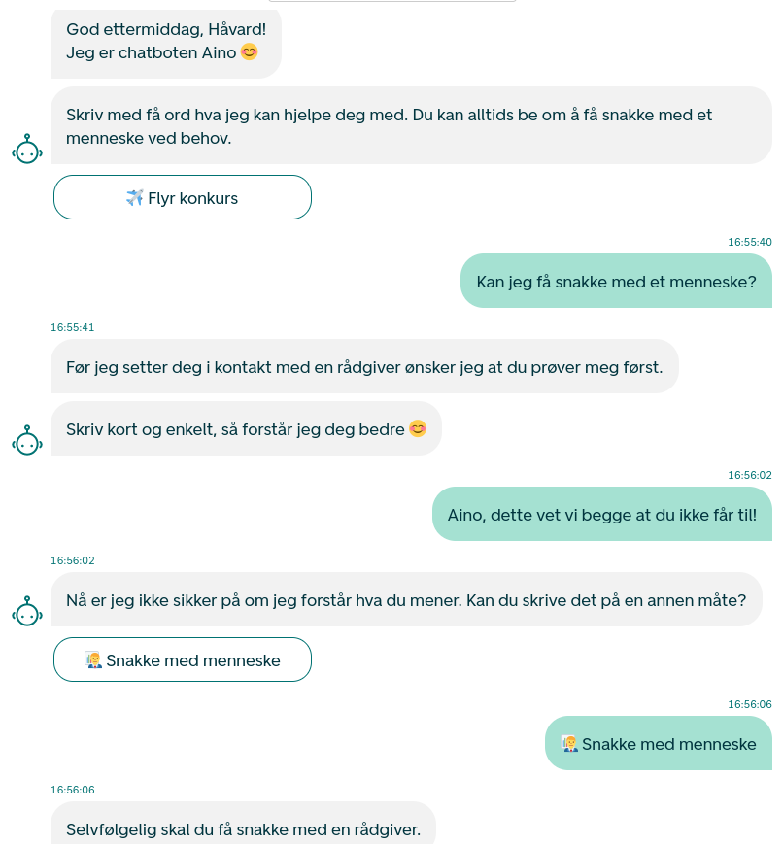Click the sent green bubble containing Snakke med menneske

[659, 743]
